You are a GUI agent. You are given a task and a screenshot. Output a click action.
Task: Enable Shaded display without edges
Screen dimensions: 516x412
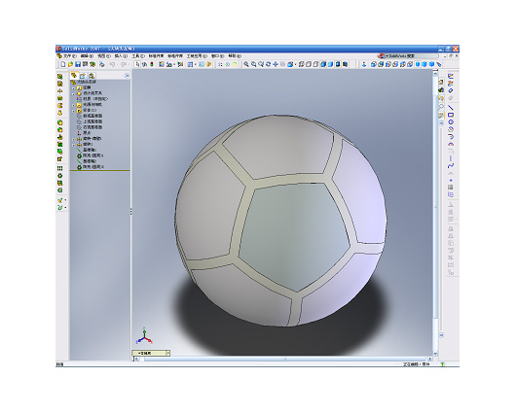click(330, 65)
